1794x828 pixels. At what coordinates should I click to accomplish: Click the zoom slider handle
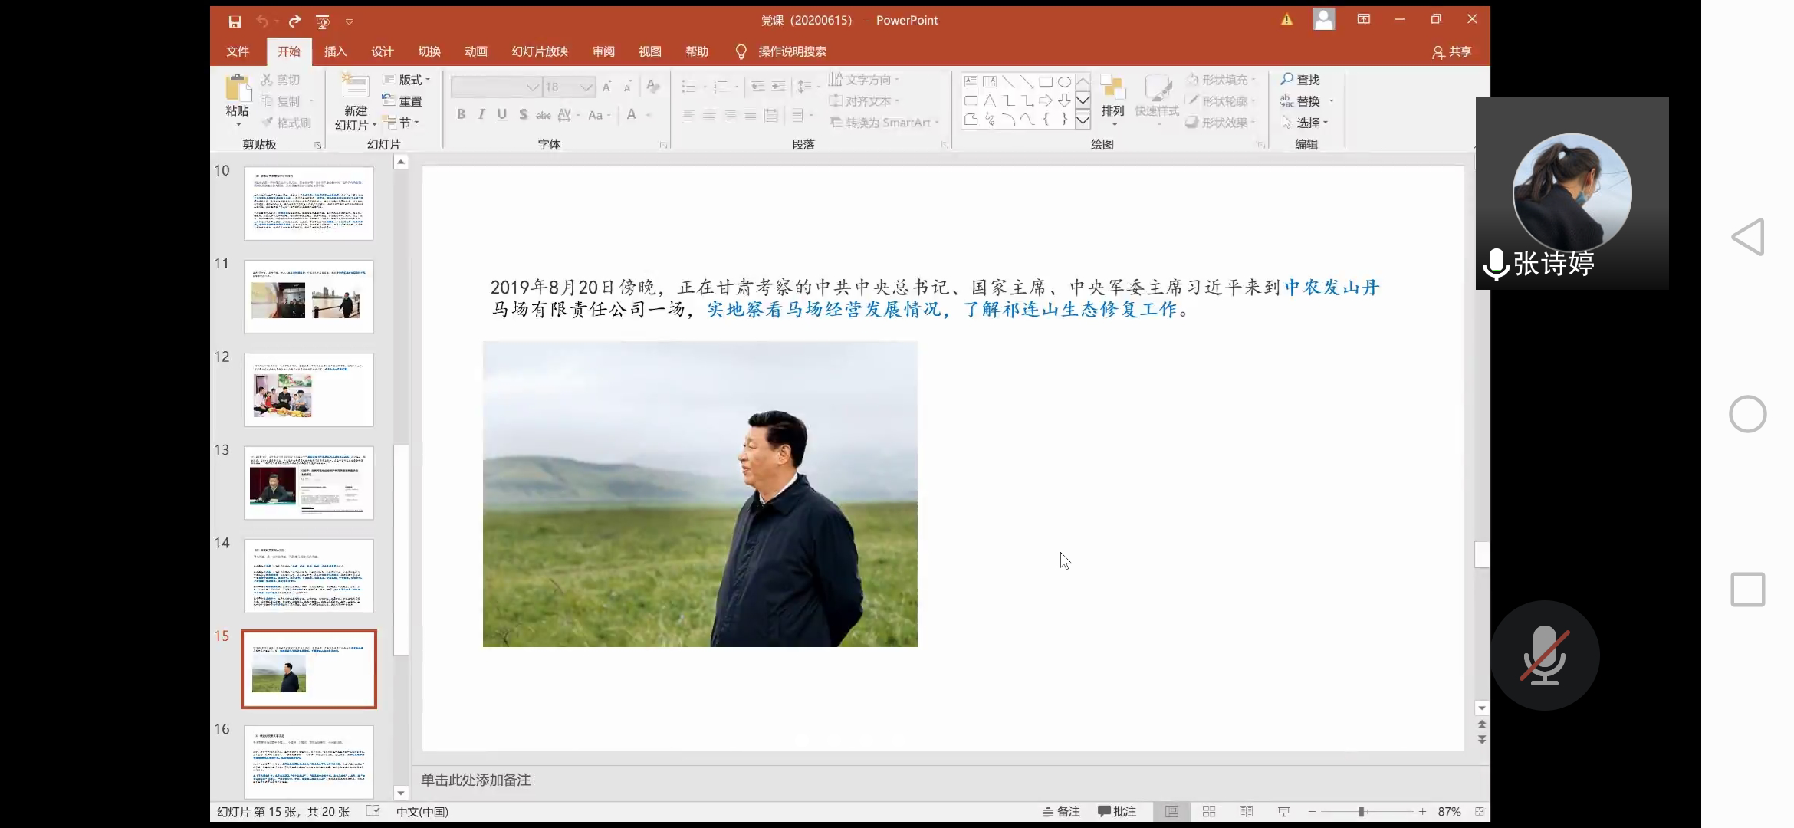point(1362,811)
